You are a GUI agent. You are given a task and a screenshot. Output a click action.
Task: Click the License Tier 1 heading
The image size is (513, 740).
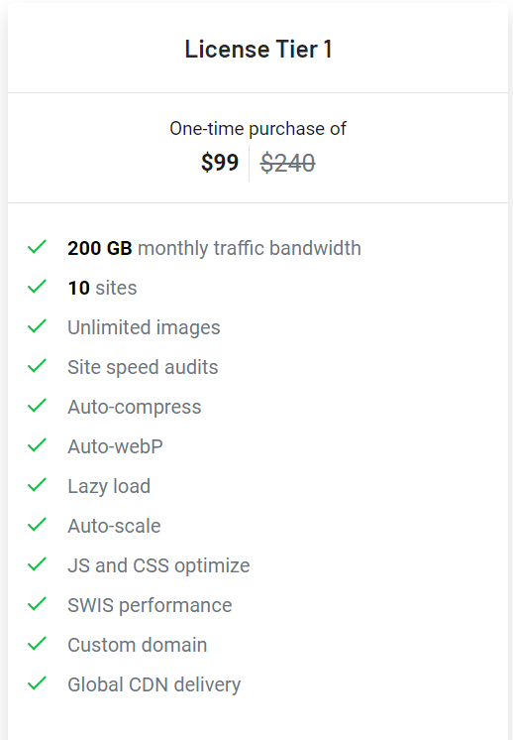(258, 49)
